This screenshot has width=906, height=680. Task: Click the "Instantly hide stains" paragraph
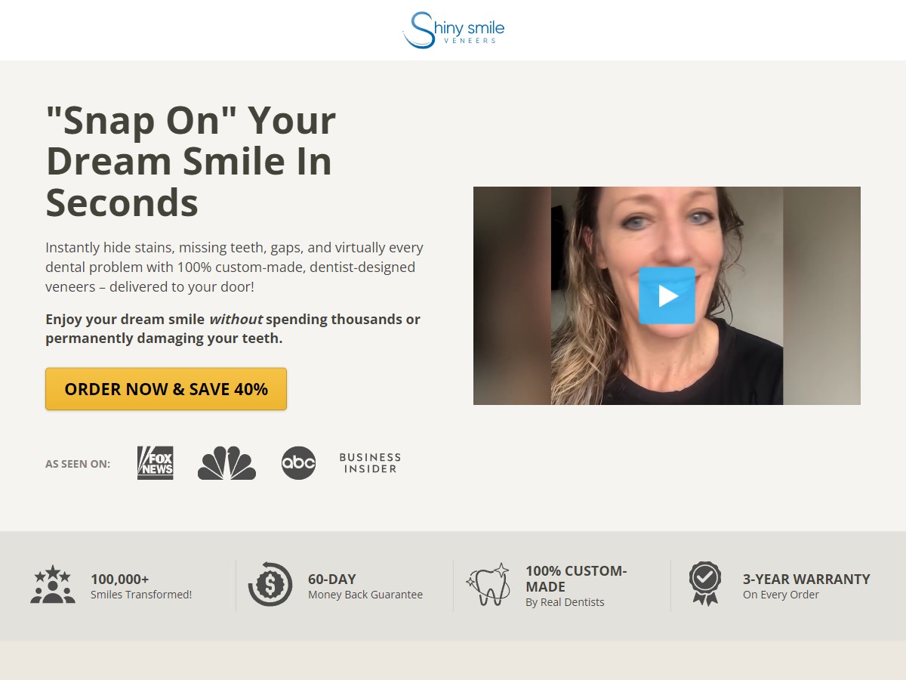tap(234, 267)
